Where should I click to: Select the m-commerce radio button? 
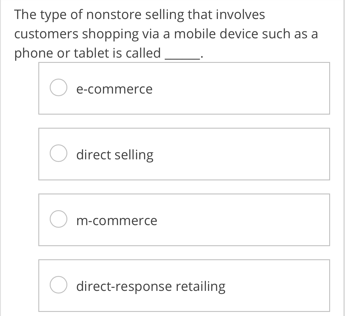click(59, 219)
